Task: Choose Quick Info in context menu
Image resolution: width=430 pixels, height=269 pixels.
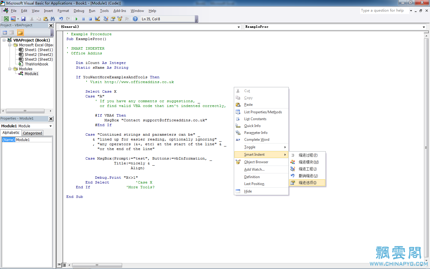Action: [261, 126]
